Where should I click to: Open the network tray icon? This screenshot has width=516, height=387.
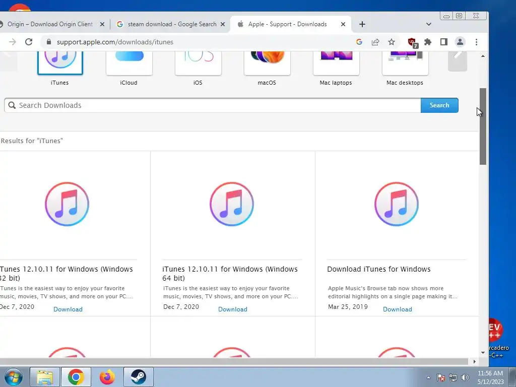(453, 377)
